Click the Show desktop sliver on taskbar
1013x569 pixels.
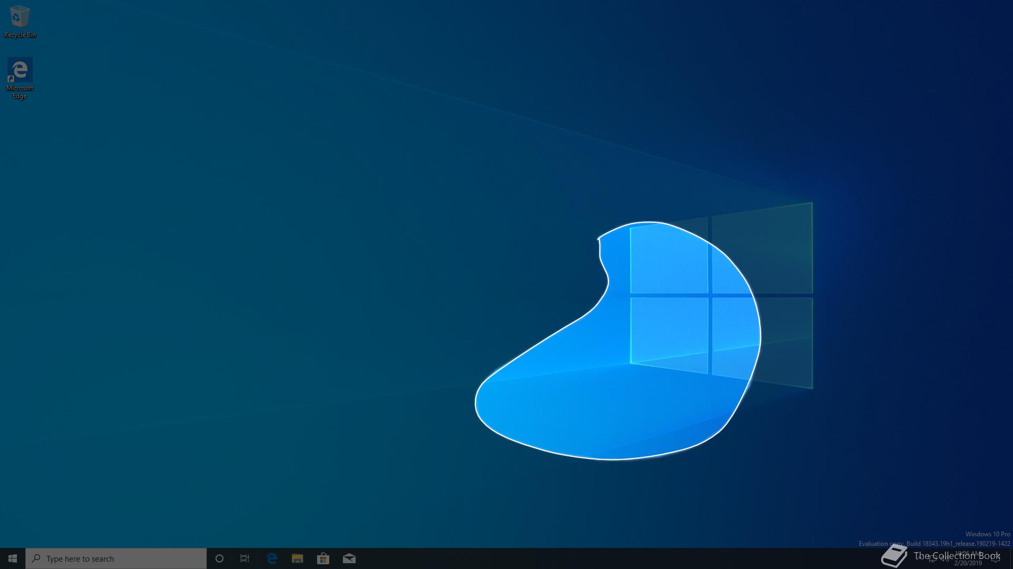(x=1011, y=558)
